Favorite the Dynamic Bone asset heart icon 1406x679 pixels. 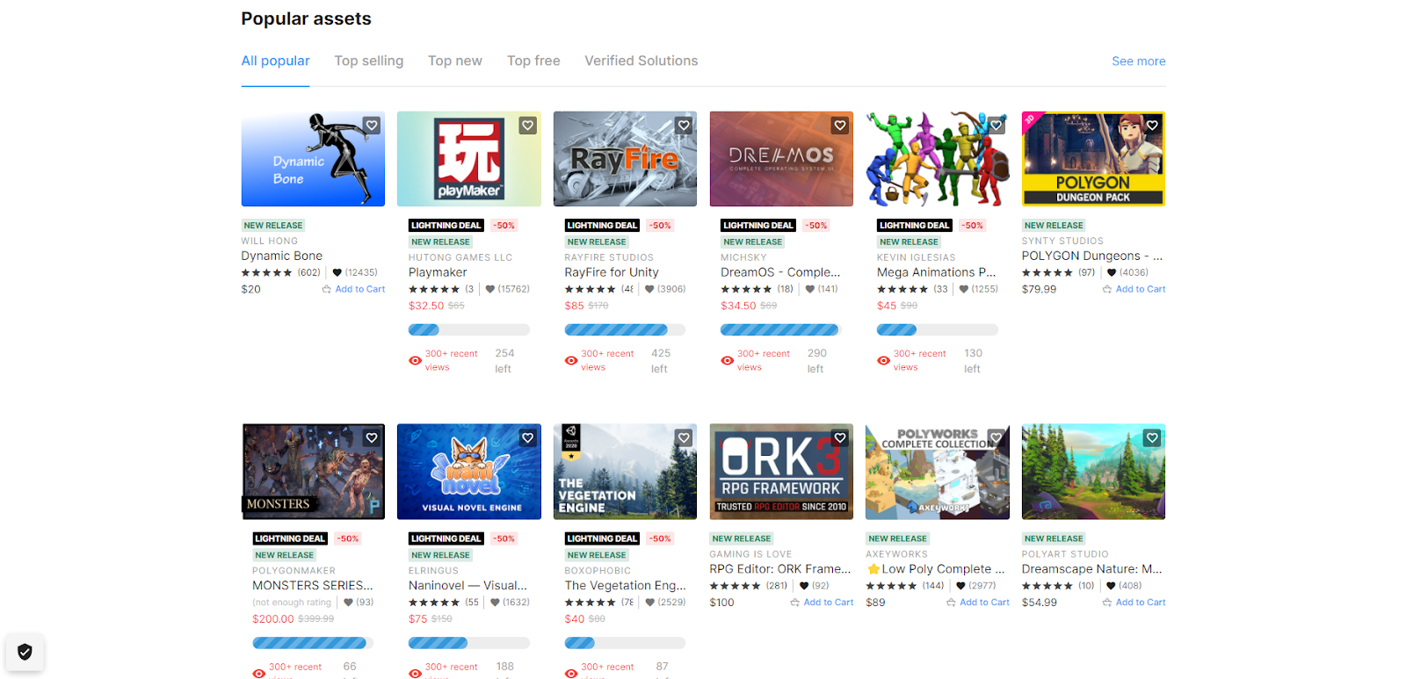[372, 126]
